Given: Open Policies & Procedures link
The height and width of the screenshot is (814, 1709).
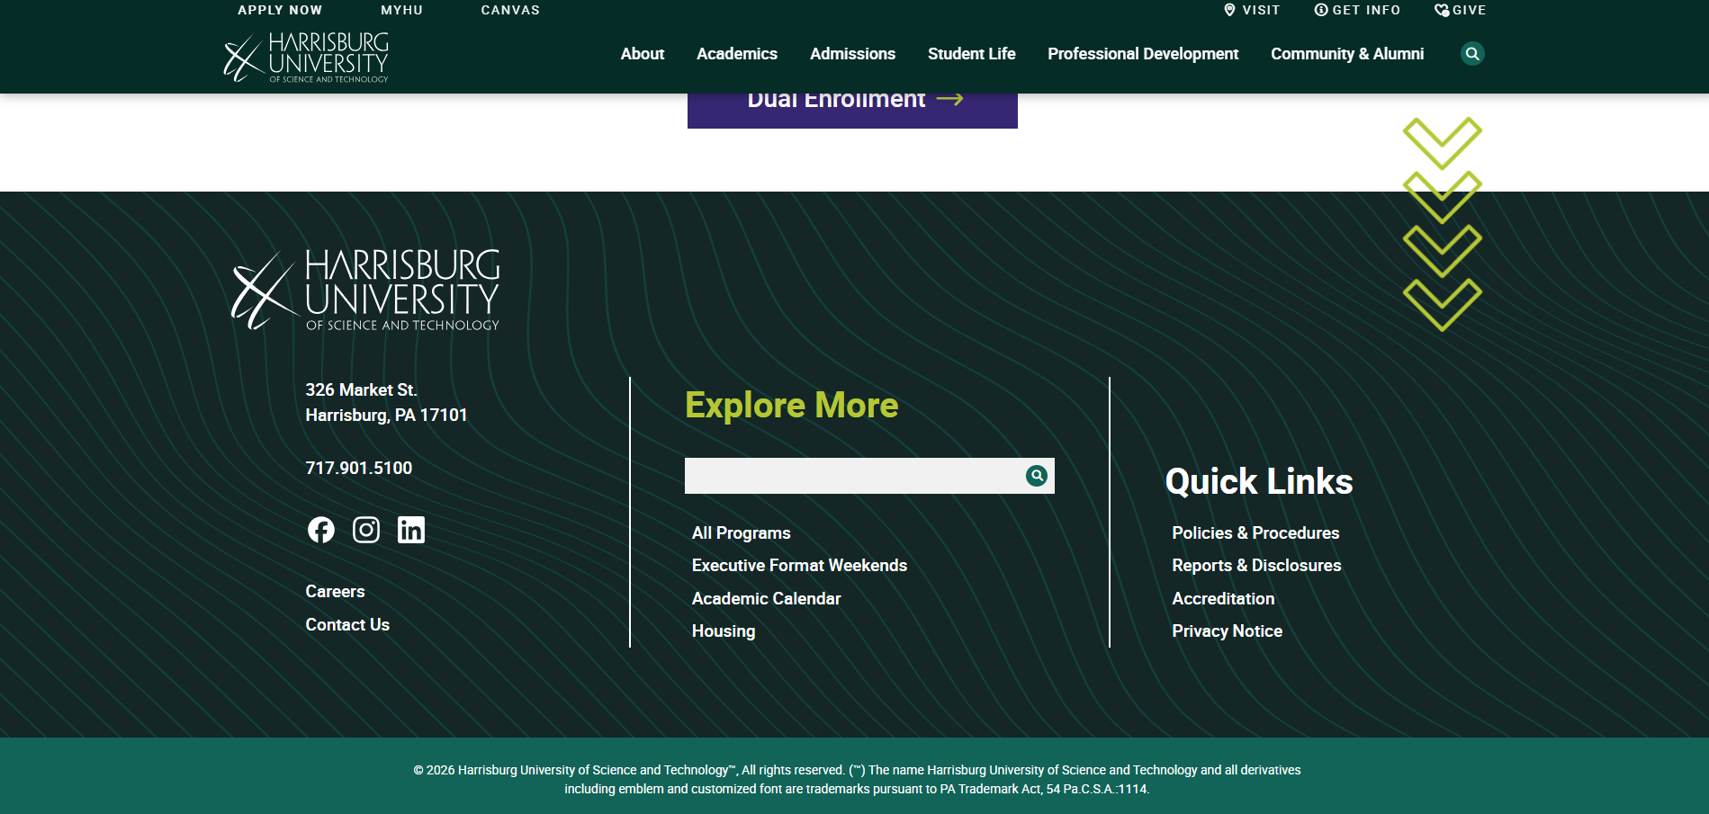Looking at the screenshot, I should [1255, 533].
